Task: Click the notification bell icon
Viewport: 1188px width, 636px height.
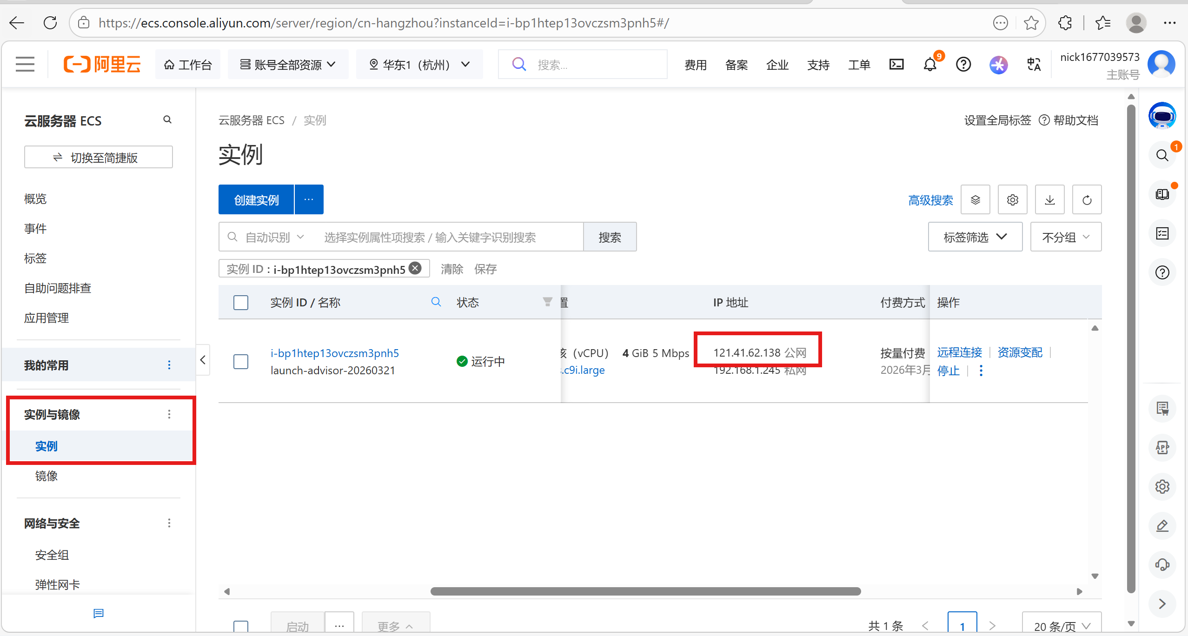Action: click(x=929, y=65)
